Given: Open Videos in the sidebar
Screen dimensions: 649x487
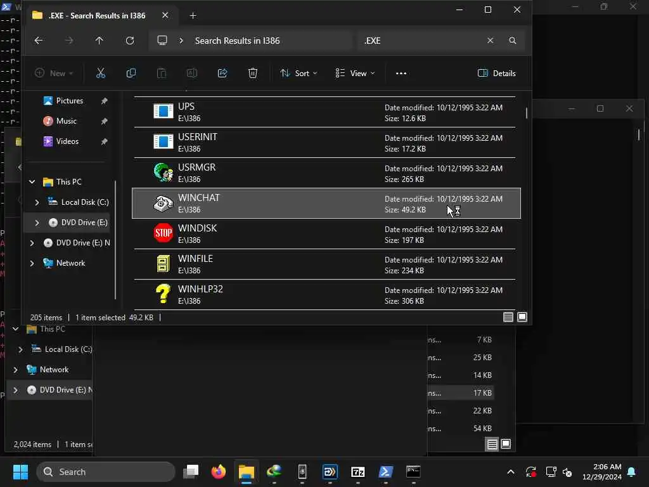Looking at the screenshot, I should tap(67, 141).
